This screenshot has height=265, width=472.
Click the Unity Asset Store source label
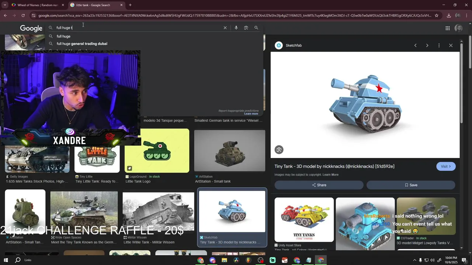(x=290, y=245)
